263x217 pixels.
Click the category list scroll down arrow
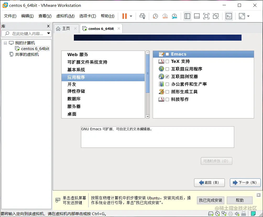tap(147, 116)
